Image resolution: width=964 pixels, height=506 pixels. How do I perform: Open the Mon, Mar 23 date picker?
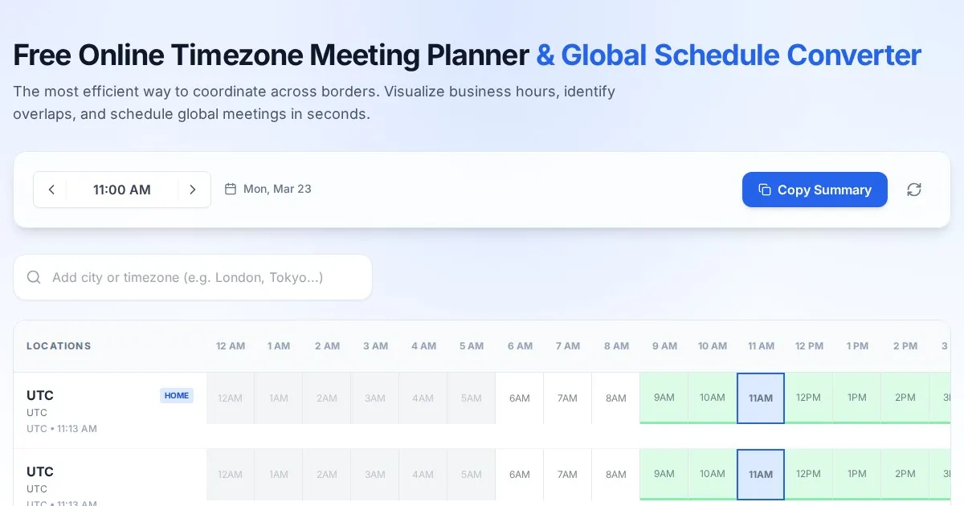[x=277, y=190]
